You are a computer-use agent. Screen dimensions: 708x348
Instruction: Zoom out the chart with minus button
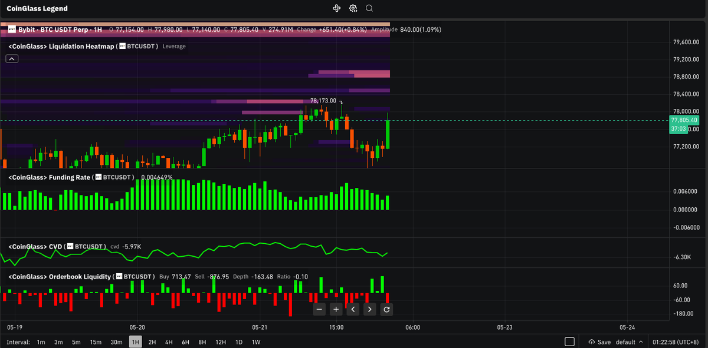pos(319,309)
